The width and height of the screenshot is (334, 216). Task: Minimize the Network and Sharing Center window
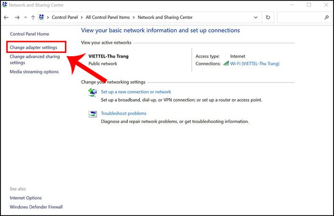tap(292, 5)
